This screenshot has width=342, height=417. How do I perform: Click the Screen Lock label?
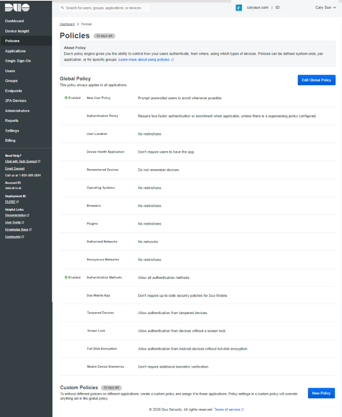point(96,330)
